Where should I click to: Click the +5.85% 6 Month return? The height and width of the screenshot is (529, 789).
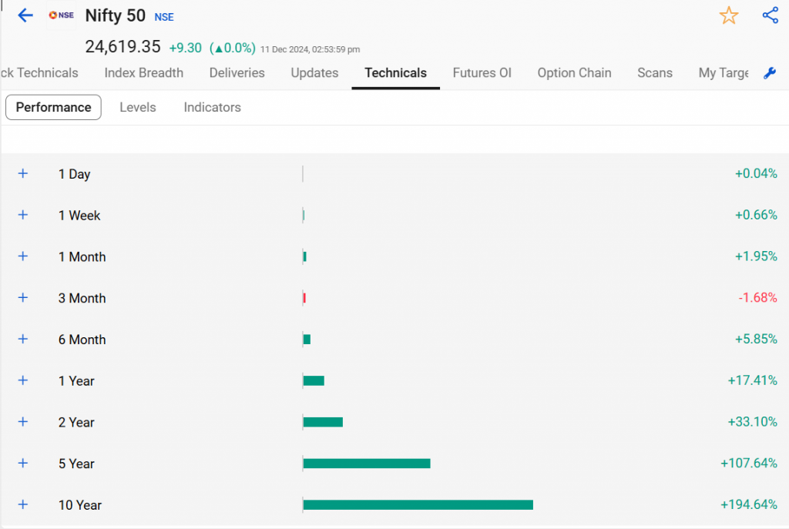[x=756, y=339]
